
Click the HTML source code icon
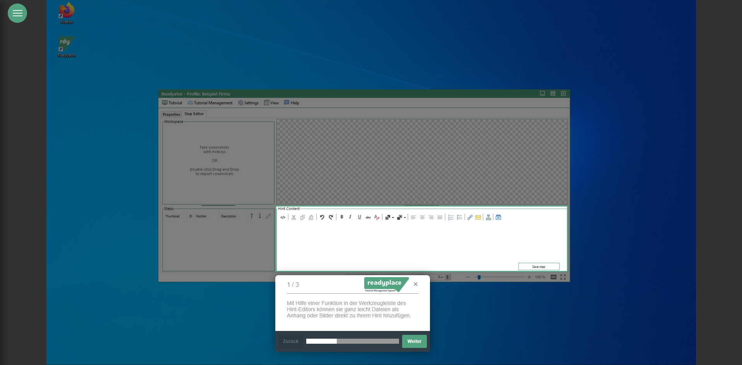point(283,218)
